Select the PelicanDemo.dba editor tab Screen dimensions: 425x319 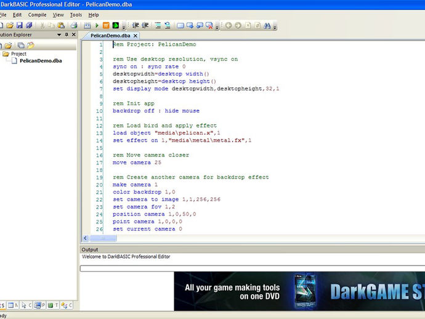click(x=110, y=36)
